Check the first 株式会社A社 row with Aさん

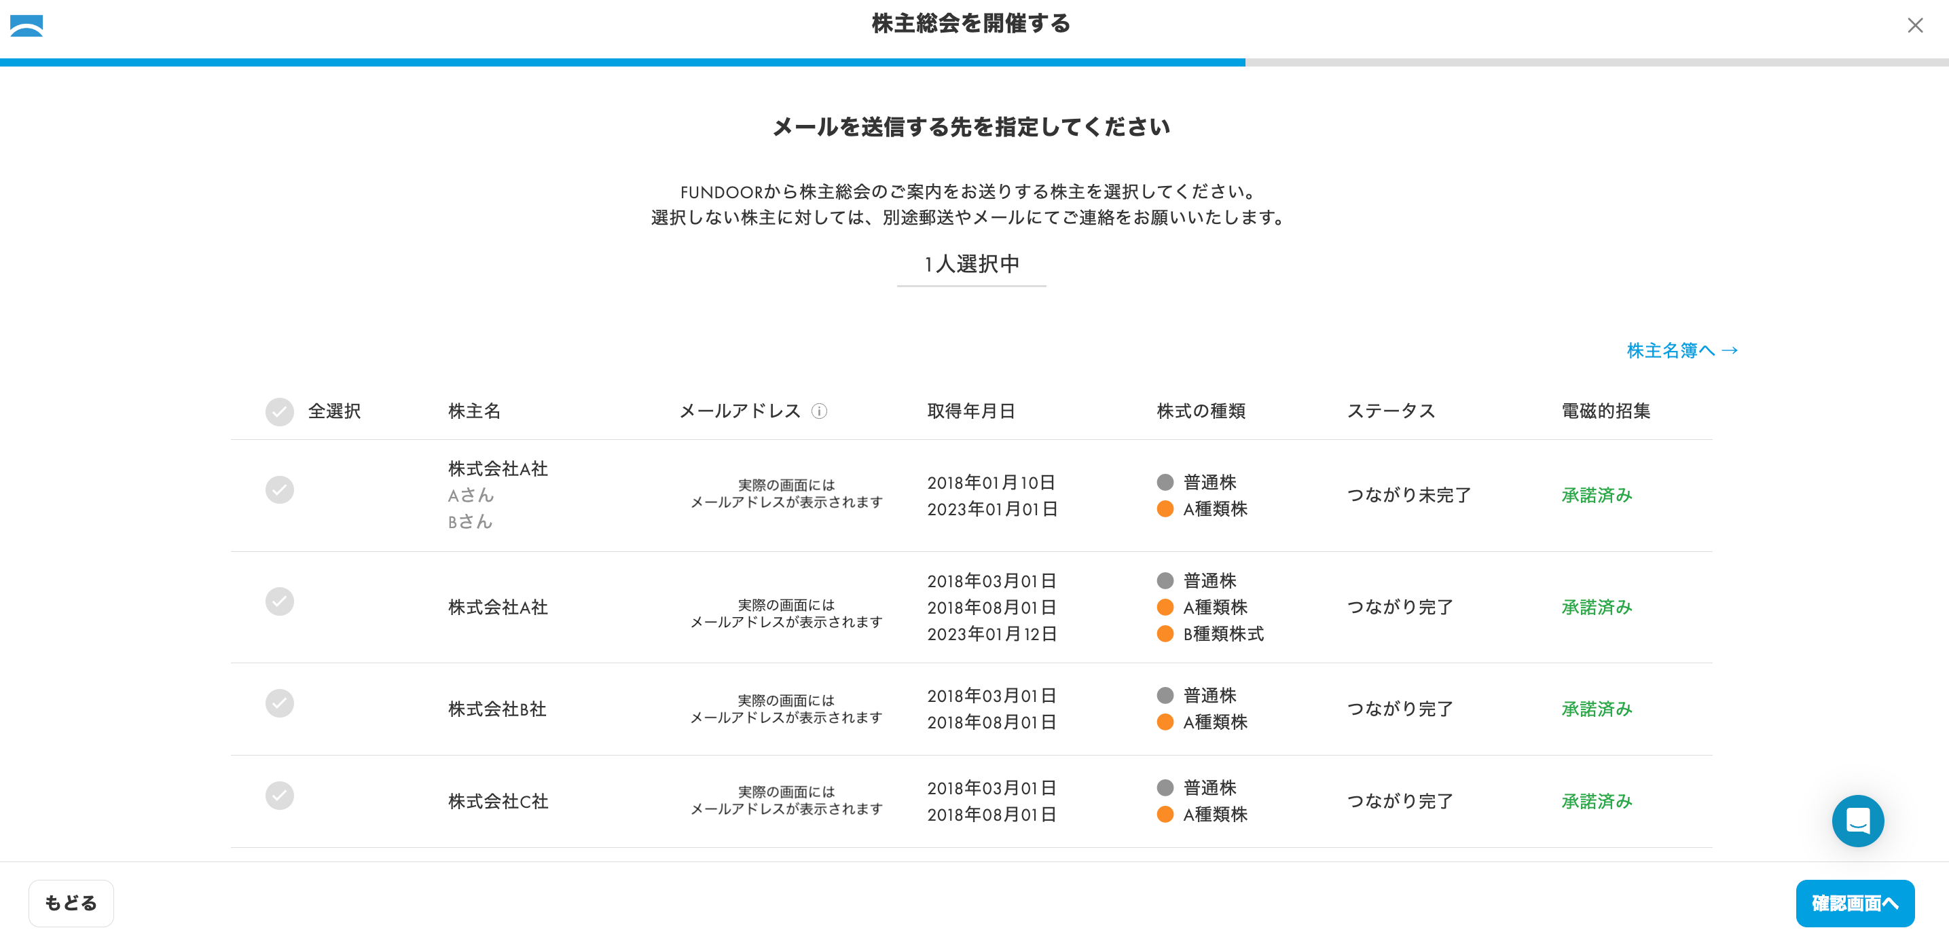point(279,489)
